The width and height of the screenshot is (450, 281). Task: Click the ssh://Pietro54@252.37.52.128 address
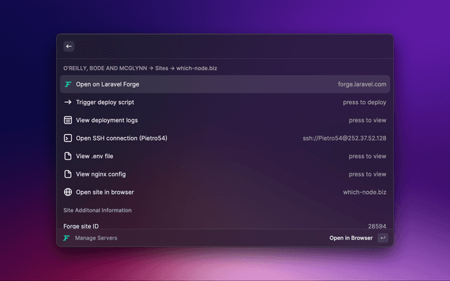[x=344, y=138]
